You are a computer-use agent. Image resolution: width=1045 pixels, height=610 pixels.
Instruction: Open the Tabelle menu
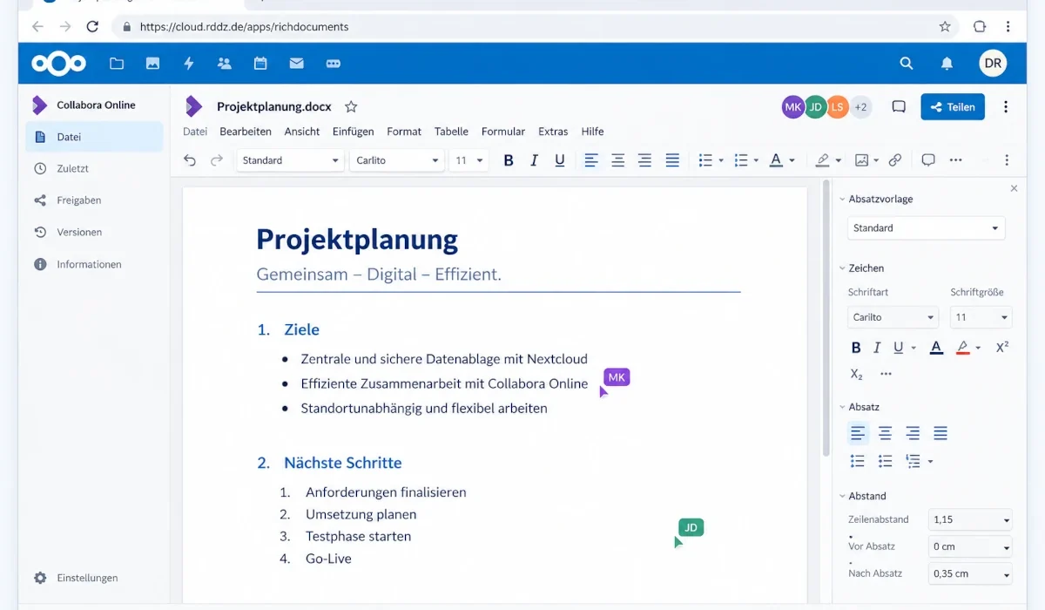[451, 132]
